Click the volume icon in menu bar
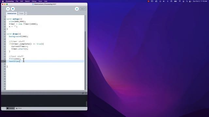Viewport: 209px width, 117px height. 164,1
